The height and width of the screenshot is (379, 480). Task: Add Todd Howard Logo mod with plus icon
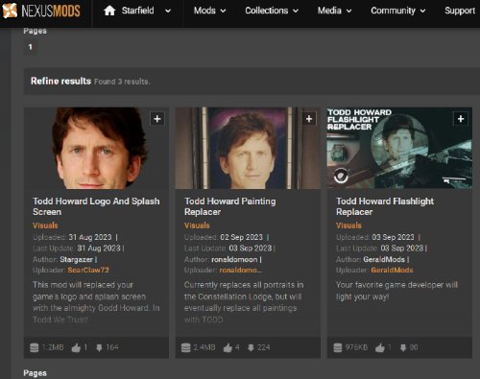157,119
